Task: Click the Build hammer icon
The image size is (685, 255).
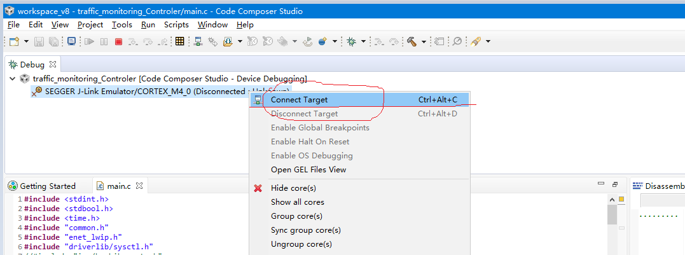Action: [x=412, y=41]
